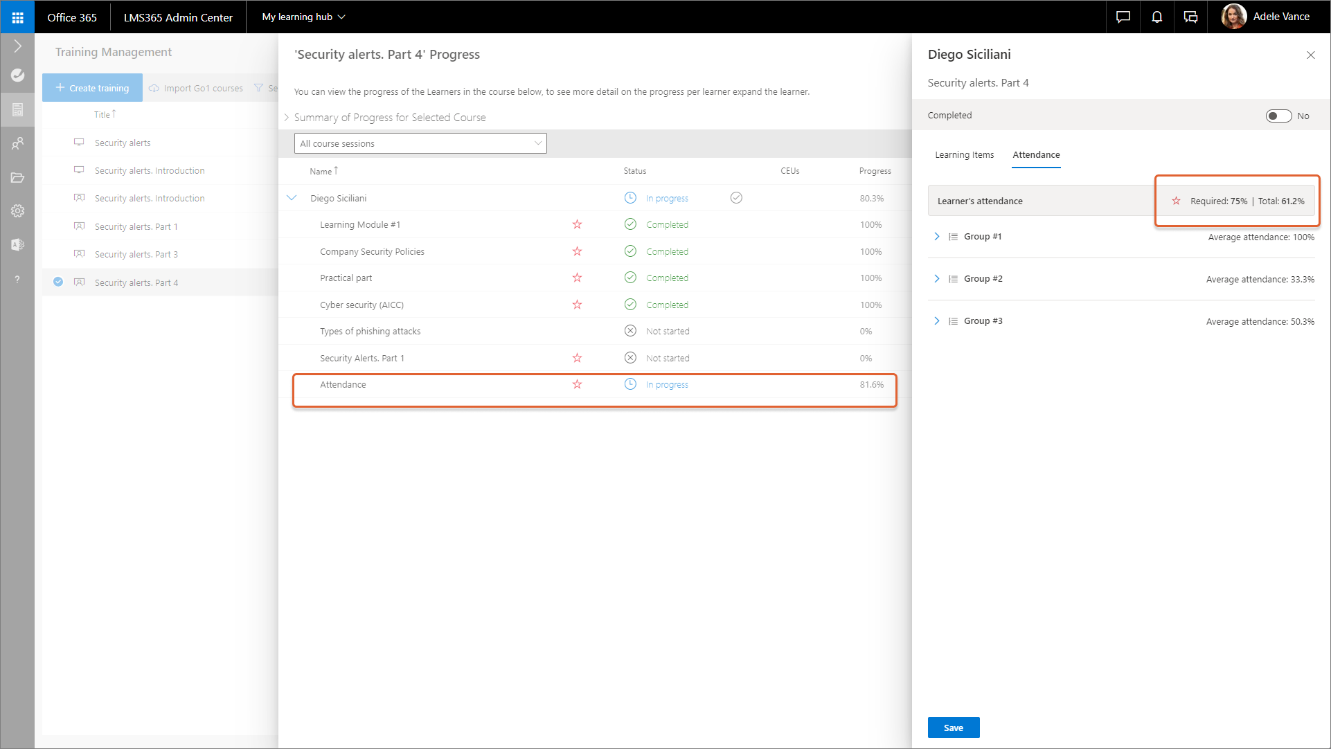Screen dimensions: 1331x749
Task: Click the folder icon in left sidebar
Action: pos(17,177)
